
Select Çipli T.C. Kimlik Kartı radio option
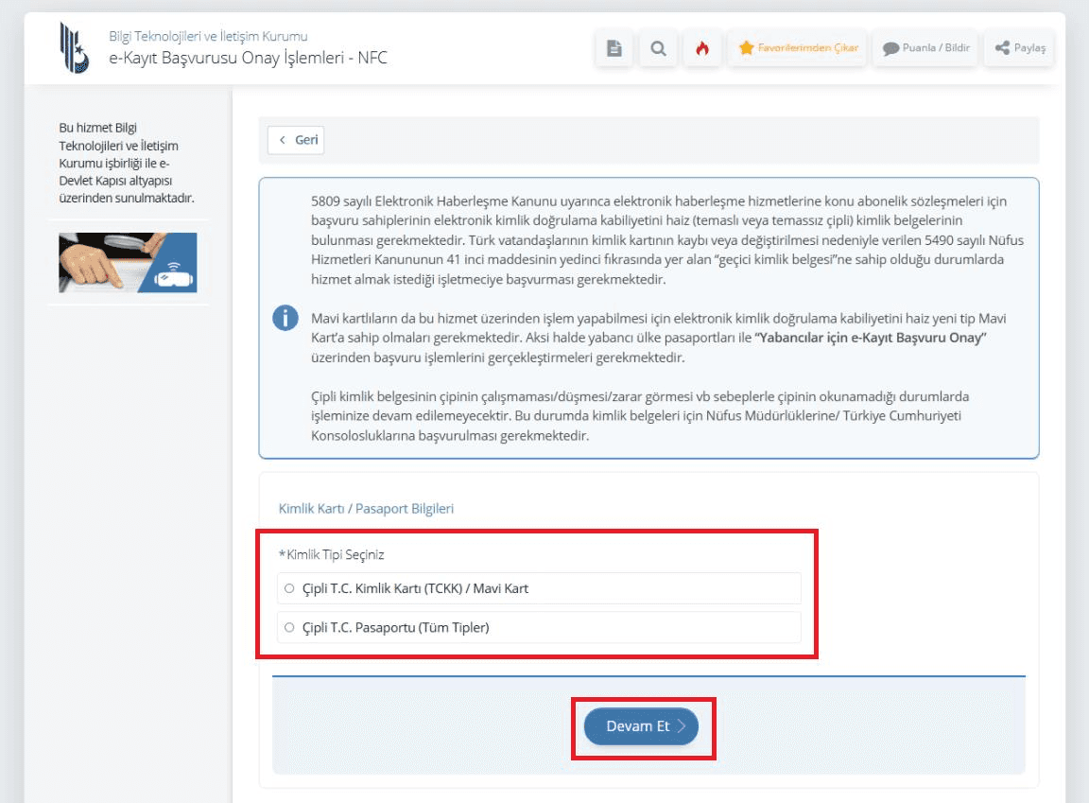289,588
